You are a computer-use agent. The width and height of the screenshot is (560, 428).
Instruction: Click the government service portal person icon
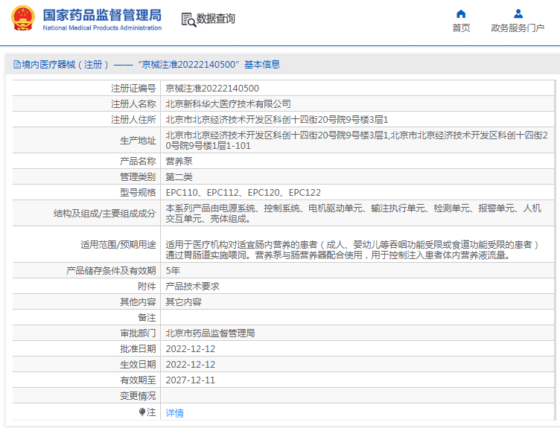[518, 14]
